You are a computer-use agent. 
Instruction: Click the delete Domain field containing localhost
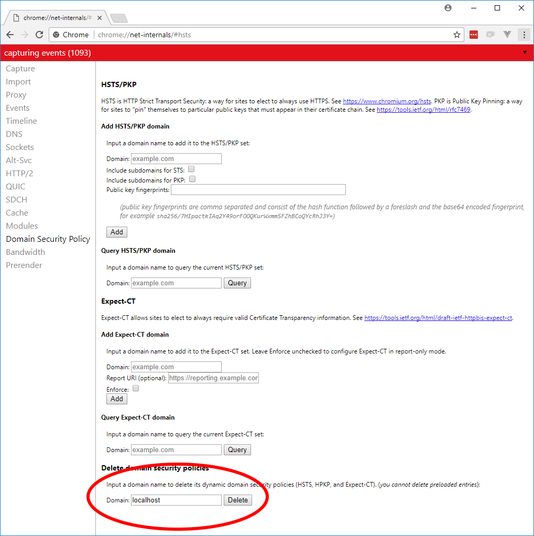point(176,500)
